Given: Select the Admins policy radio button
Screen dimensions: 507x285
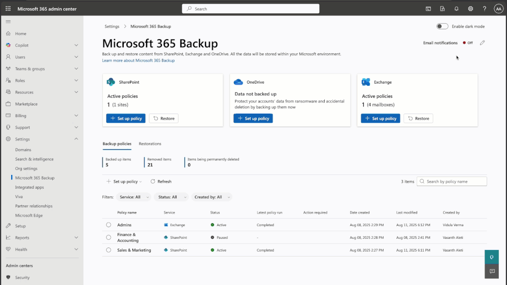Looking at the screenshot, I should pyautogui.click(x=109, y=225).
